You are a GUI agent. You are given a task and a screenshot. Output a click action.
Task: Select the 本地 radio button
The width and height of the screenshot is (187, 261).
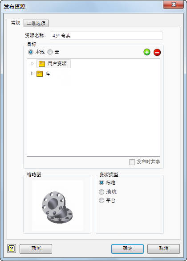click(31, 52)
